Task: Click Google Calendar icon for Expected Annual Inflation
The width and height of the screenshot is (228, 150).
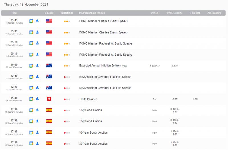Action: pos(31,66)
